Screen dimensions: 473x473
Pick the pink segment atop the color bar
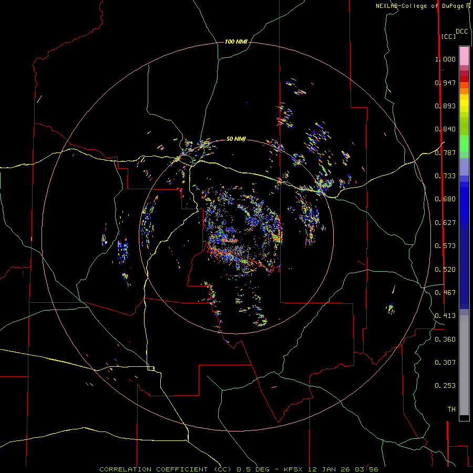tap(464, 56)
